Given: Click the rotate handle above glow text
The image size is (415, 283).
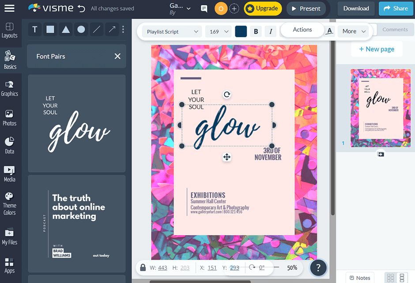Looking at the screenshot, I should (x=227, y=94).
